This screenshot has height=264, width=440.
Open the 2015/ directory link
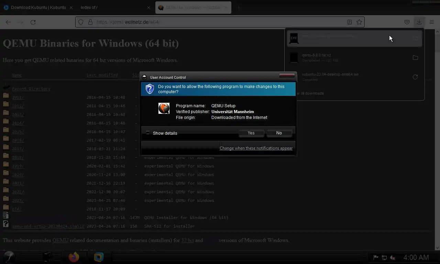click(x=18, y=132)
